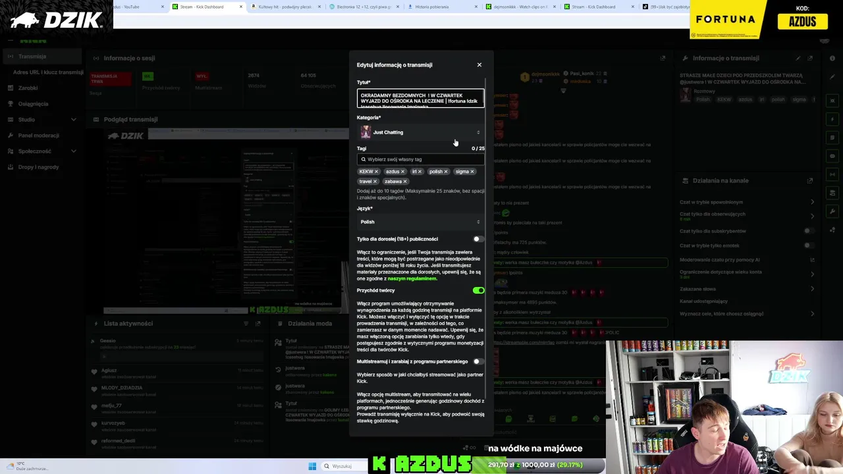Remove the irl tag
The width and height of the screenshot is (843, 474).
pyautogui.click(x=420, y=172)
